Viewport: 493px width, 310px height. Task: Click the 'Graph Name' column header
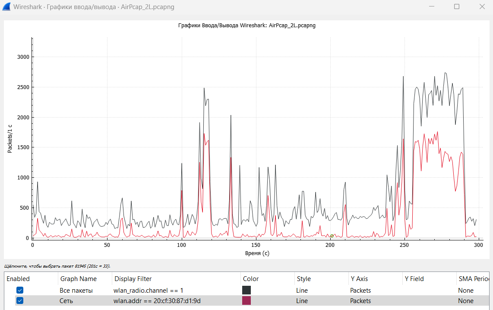[85, 279]
